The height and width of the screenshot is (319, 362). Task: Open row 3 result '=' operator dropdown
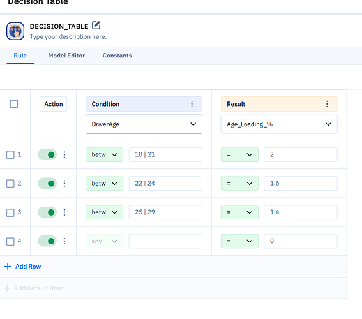(239, 212)
